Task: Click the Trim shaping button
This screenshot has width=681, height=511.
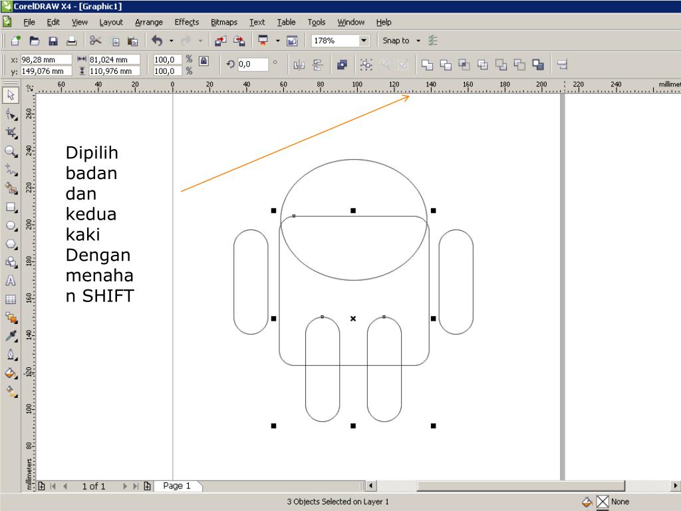Action: [x=446, y=65]
